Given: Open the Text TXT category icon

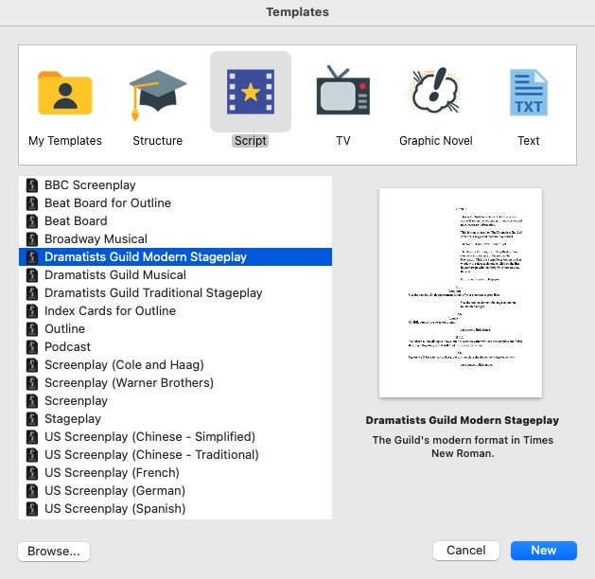Looking at the screenshot, I should tap(528, 93).
